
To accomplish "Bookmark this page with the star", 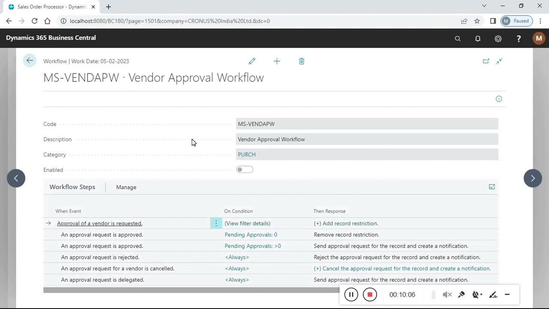I will [x=477, y=21].
